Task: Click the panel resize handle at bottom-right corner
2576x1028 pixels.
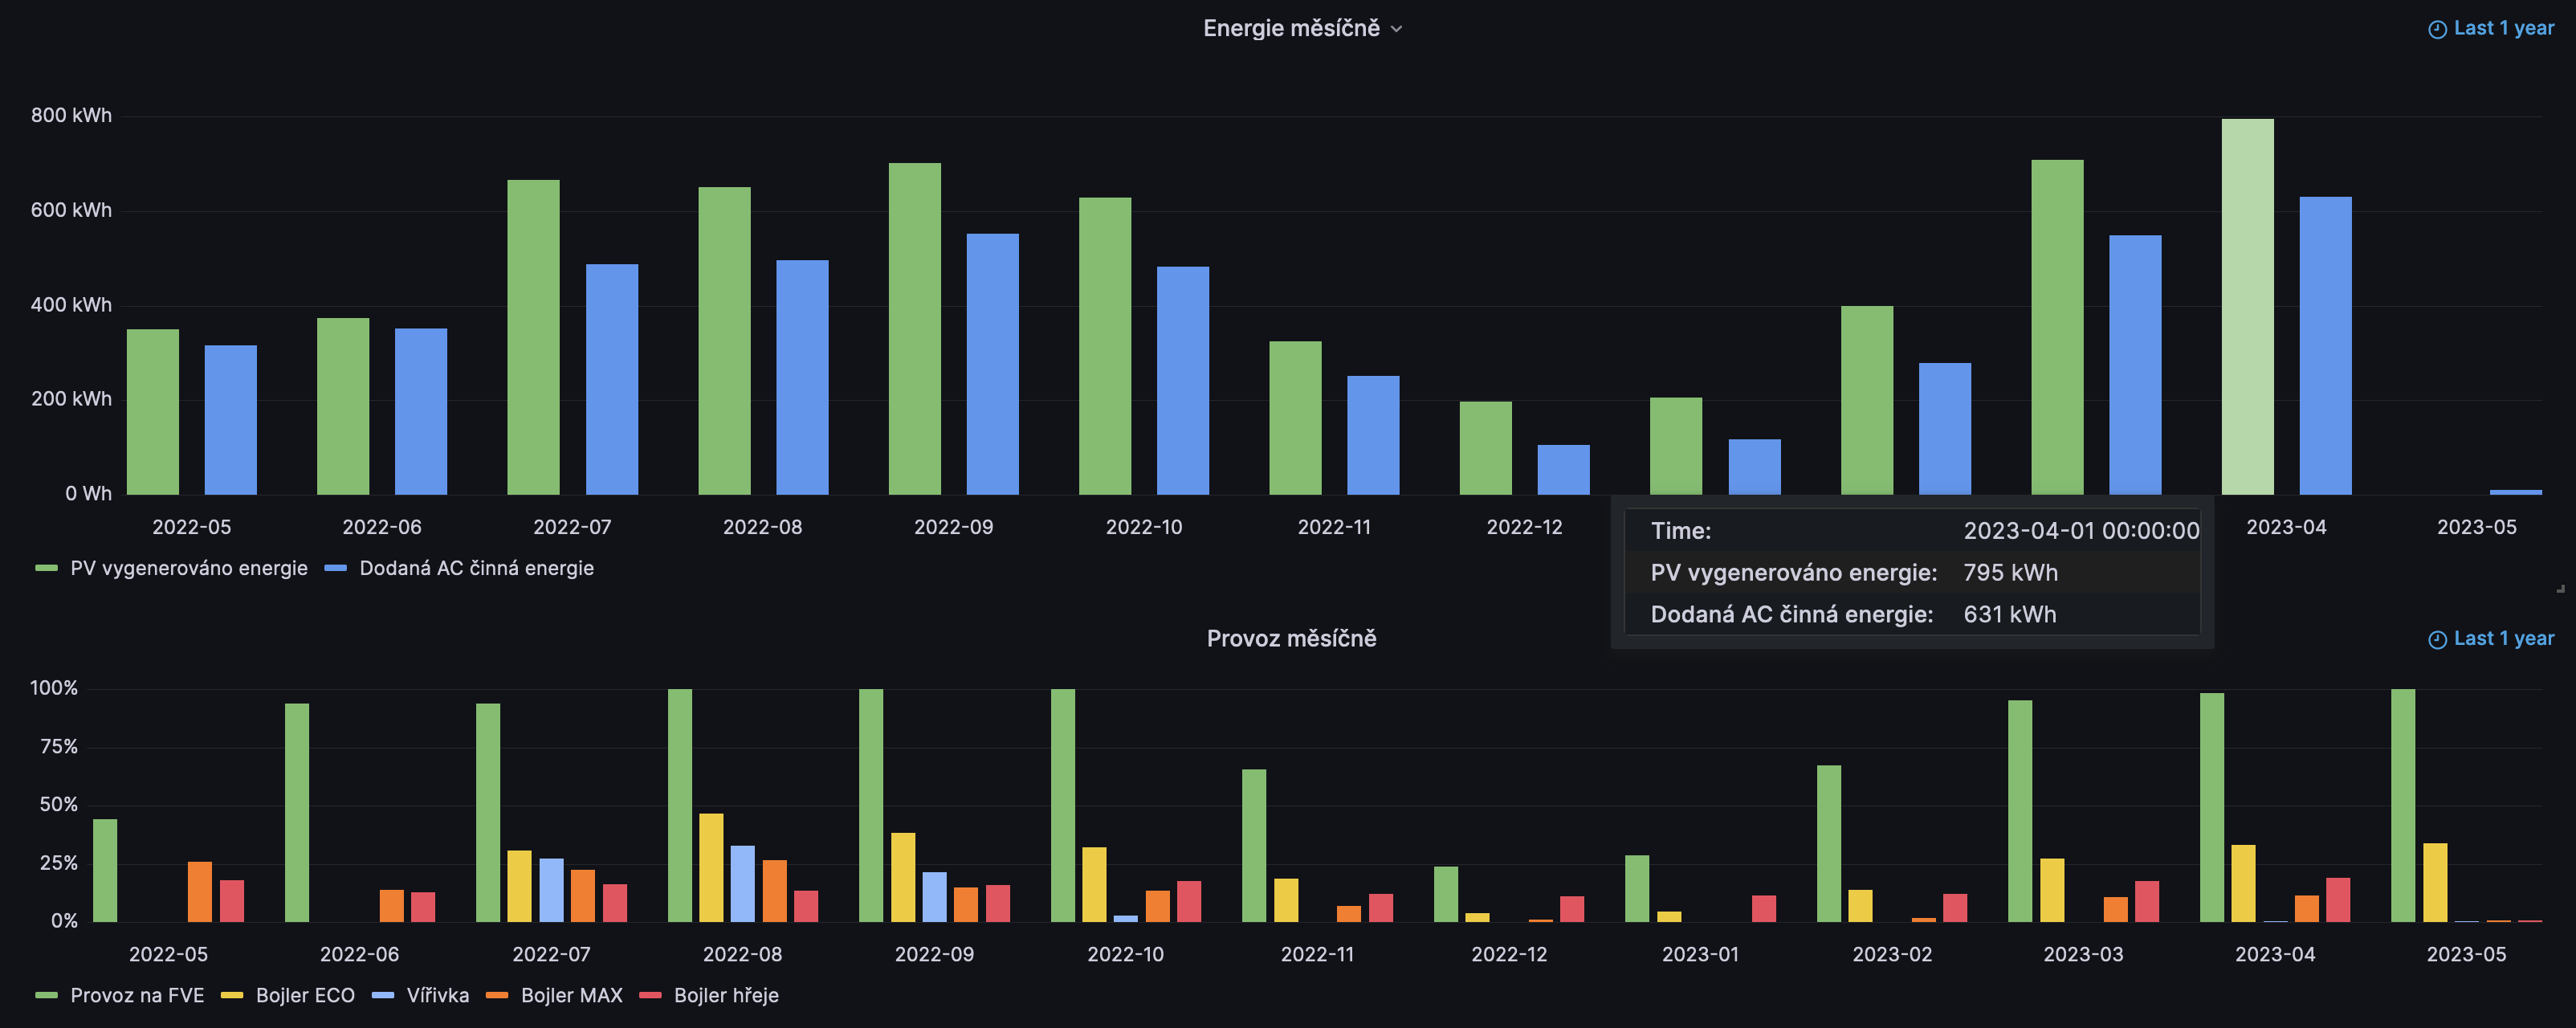Action: pos(2560,588)
